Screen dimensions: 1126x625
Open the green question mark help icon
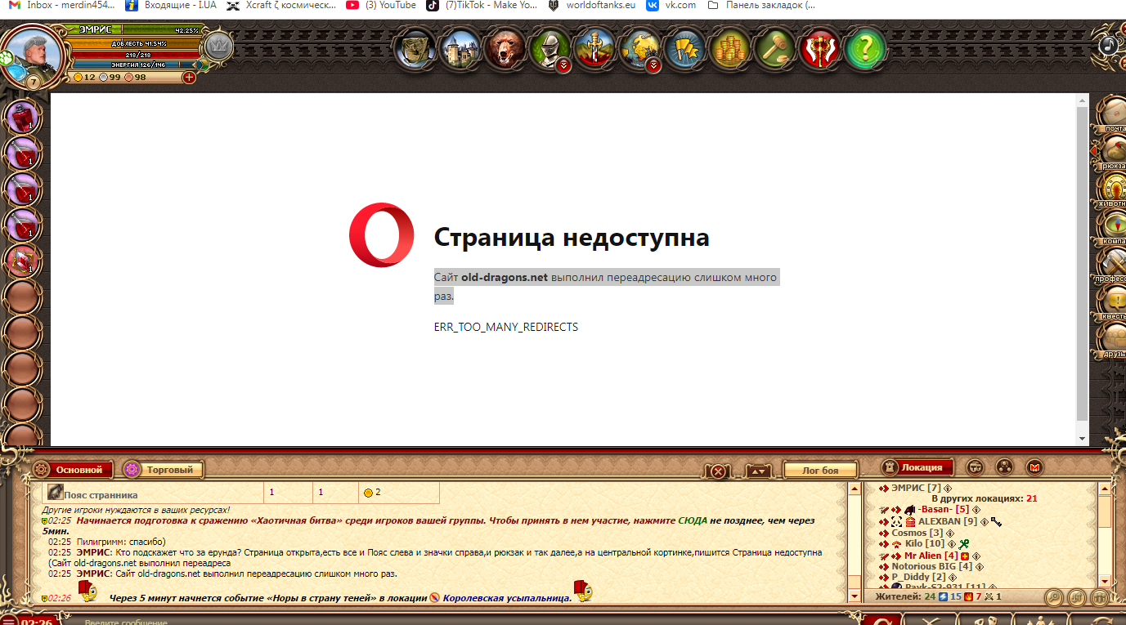point(864,50)
